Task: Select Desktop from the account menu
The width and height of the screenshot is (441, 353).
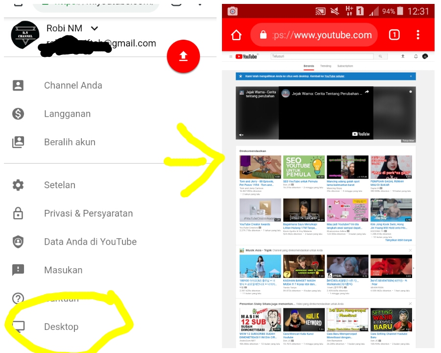Action: [x=61, y=327]
